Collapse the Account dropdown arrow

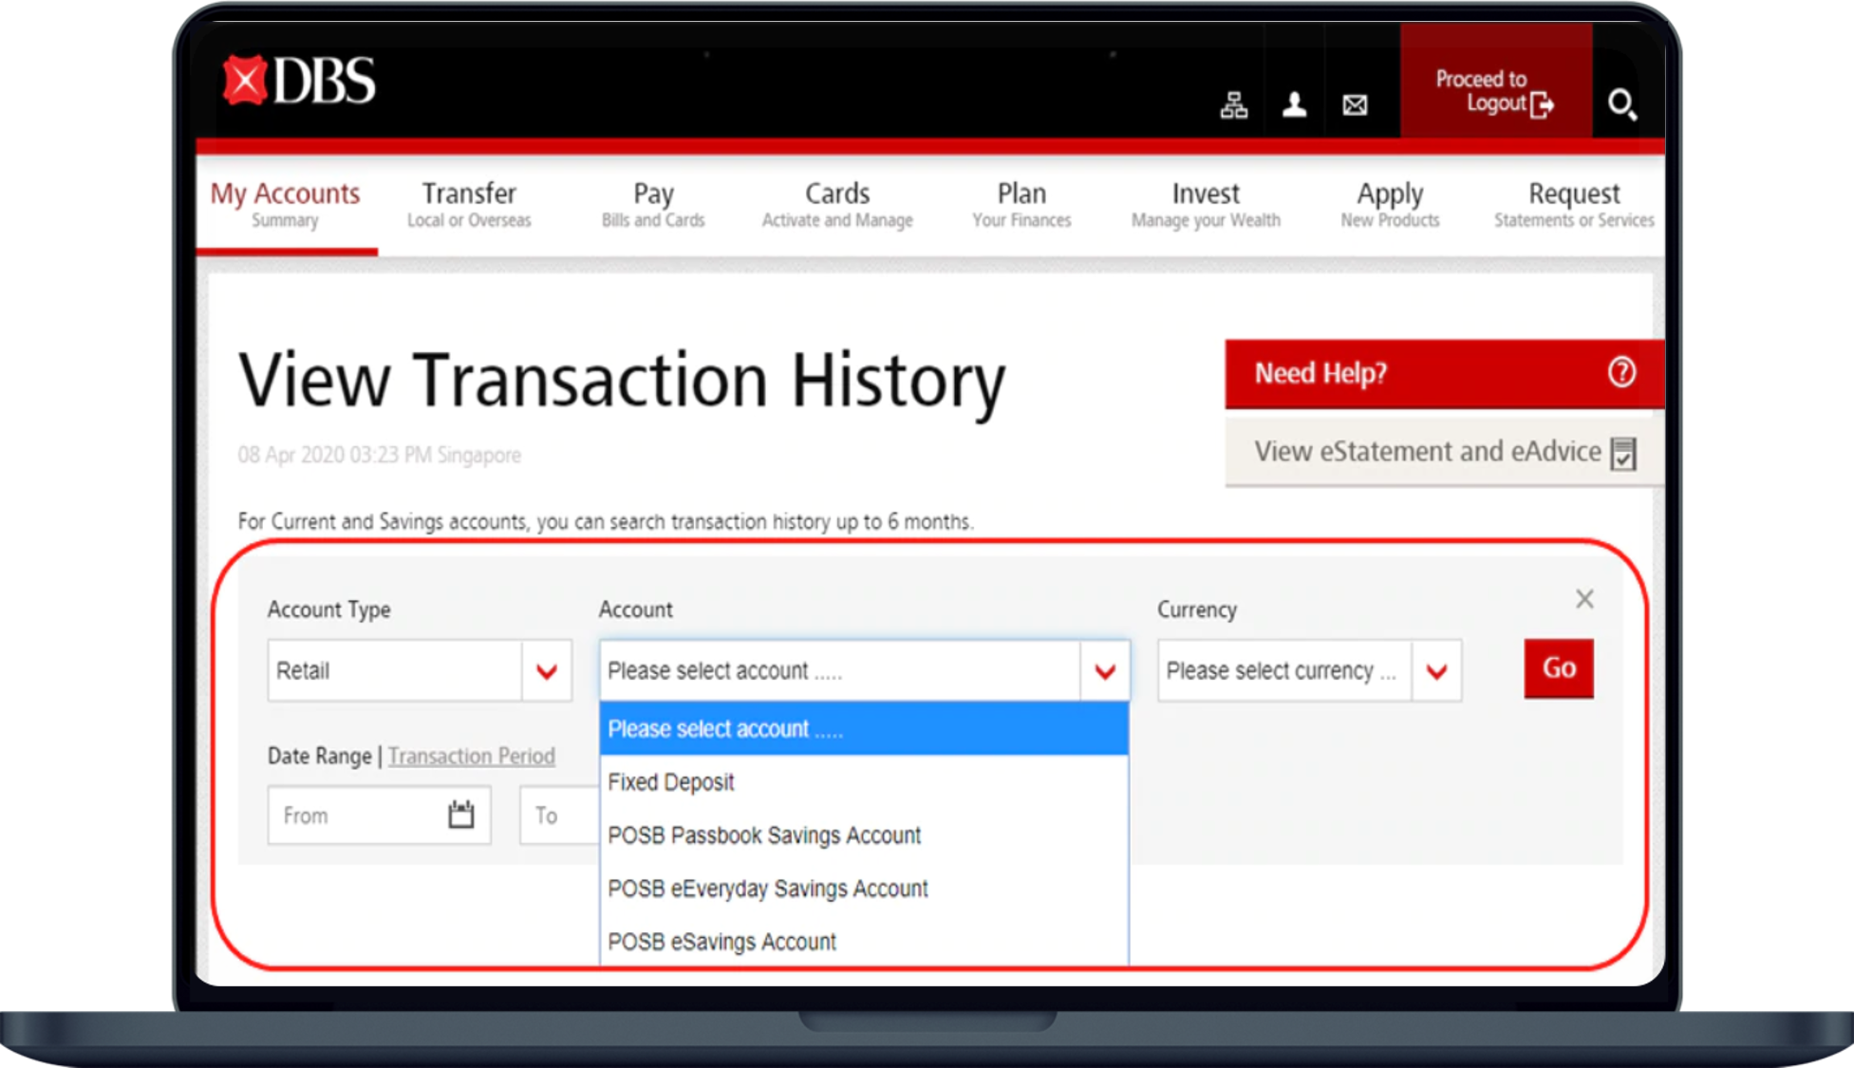coord(1104,670)
